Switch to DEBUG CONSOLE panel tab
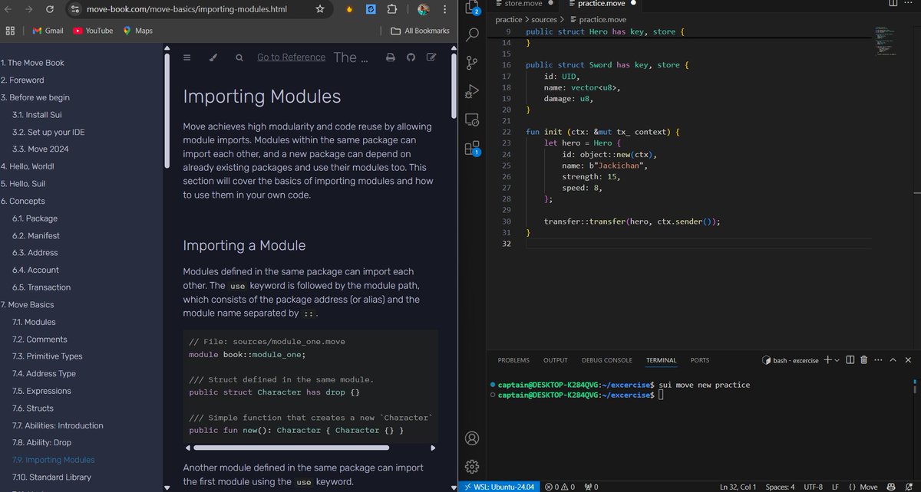The width and height of the screenshot is (921, 492). 607,360
